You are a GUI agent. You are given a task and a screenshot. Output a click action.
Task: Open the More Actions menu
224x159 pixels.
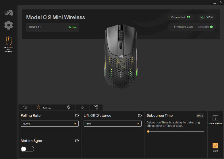pos(215,120)
